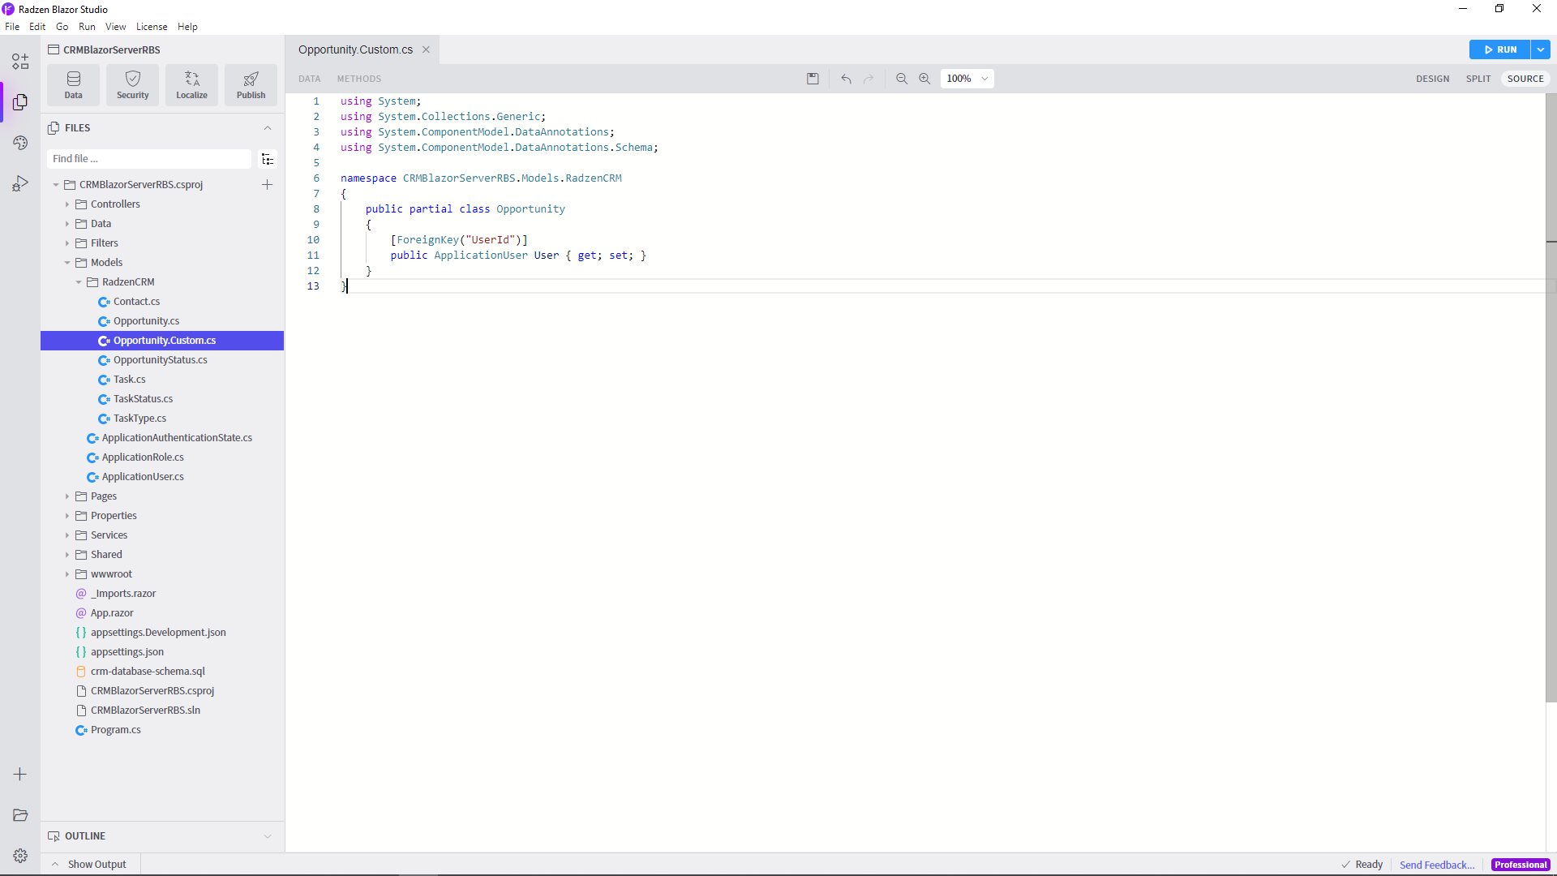The width and height of the screenshot is (1557, 876).
Task: Click the new item plus icon in sidebar
Action: [20, 775]
